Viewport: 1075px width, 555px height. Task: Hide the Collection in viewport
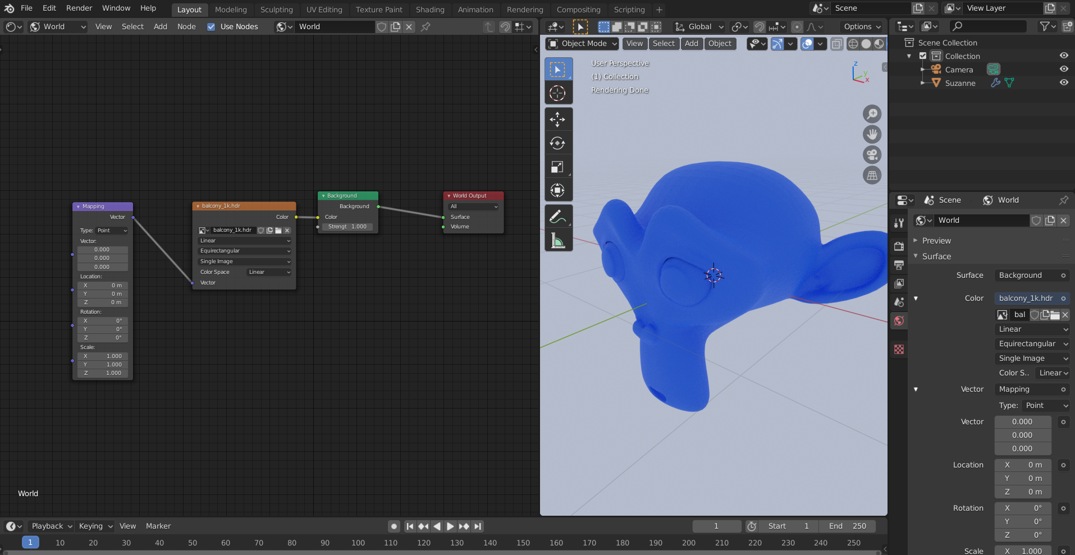[1064, 56]
